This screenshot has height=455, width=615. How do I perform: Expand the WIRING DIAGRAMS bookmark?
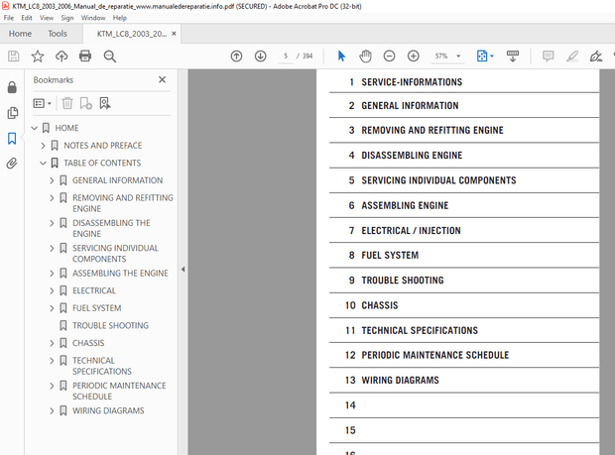tap(52, 410)
